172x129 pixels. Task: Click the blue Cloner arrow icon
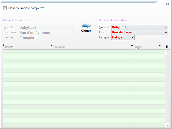tap(86, 26)
